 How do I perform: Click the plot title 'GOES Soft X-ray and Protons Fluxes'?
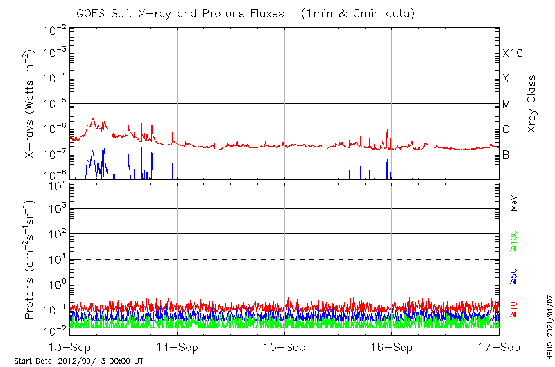(181, 14)
